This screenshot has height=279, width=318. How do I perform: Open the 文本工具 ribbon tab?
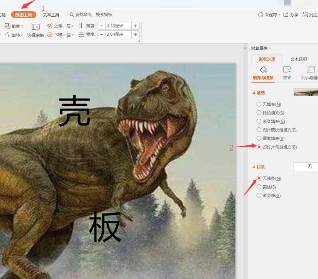(51, 15)
